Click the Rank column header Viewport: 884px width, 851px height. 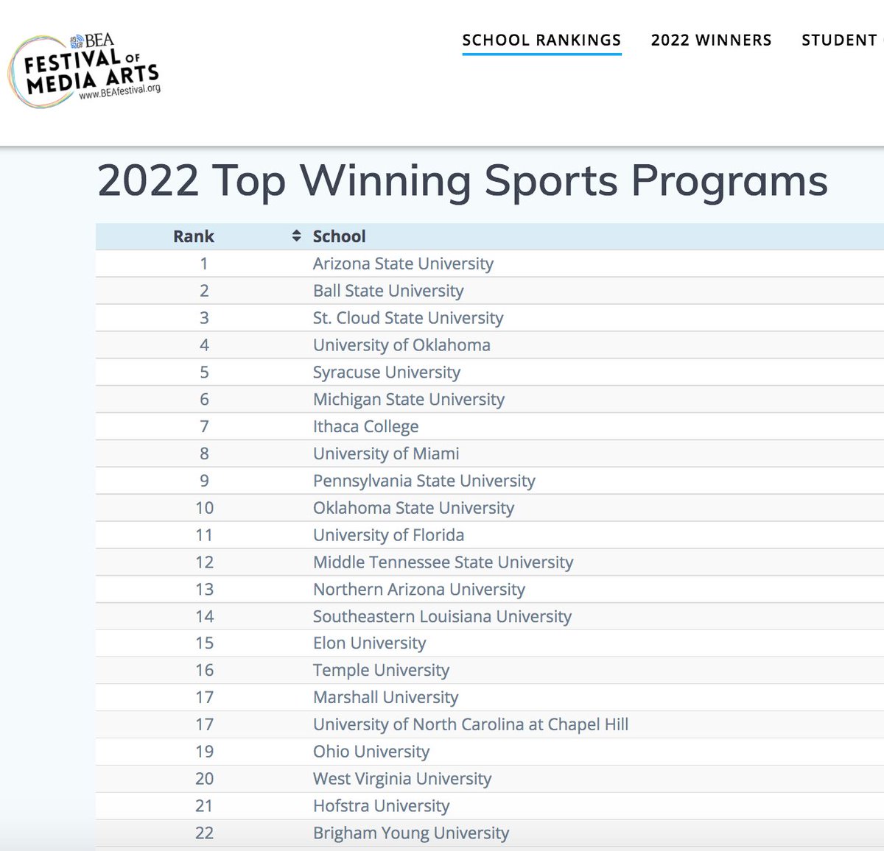pyautogui.click(x=194, y=236)
